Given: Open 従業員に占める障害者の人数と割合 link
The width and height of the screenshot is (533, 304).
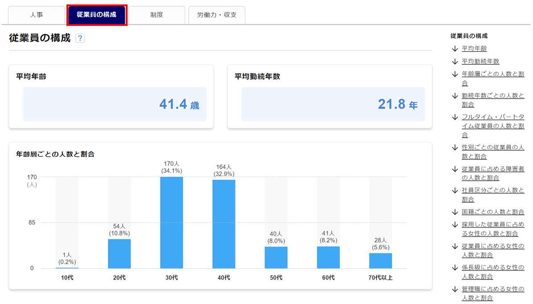Looking at the screenshot, I should tap(493, 173).
